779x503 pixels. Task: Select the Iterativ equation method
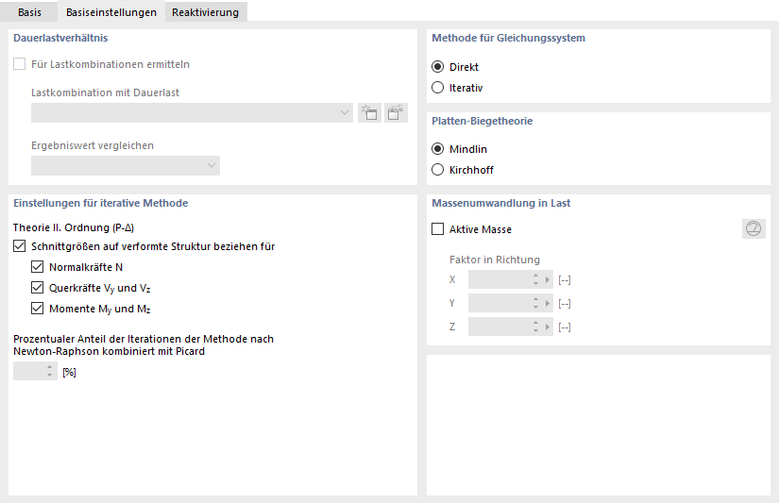point(437,88)
